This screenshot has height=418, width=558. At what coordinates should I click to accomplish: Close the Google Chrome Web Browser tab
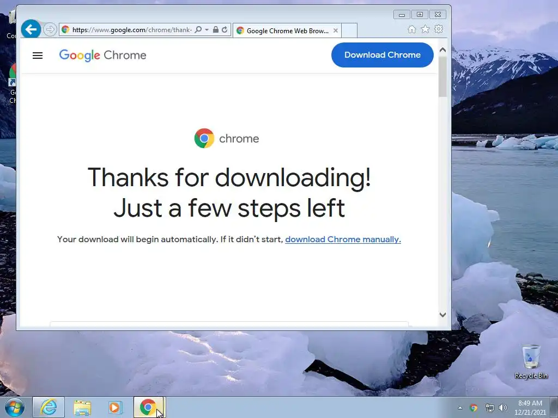335,30
